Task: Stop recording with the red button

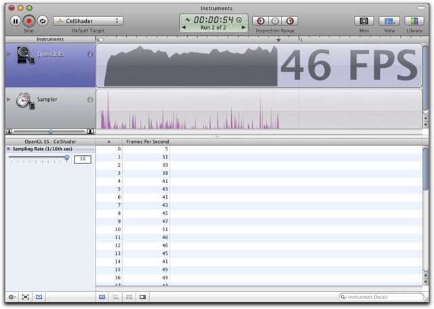Action: (x=29, y=21)
